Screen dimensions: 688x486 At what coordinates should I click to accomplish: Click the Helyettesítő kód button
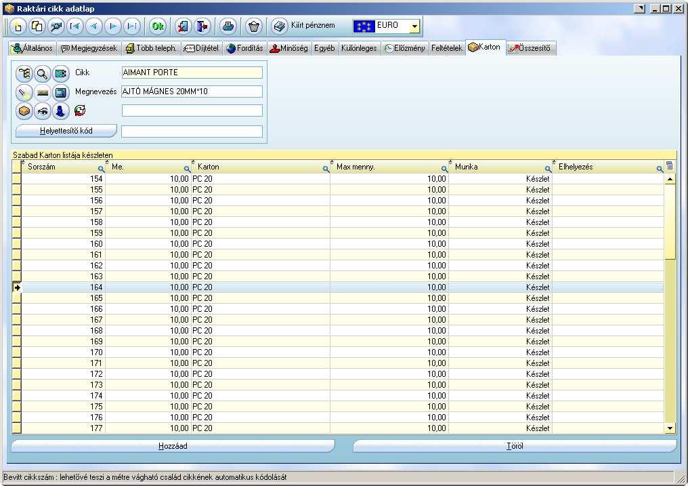66,131
